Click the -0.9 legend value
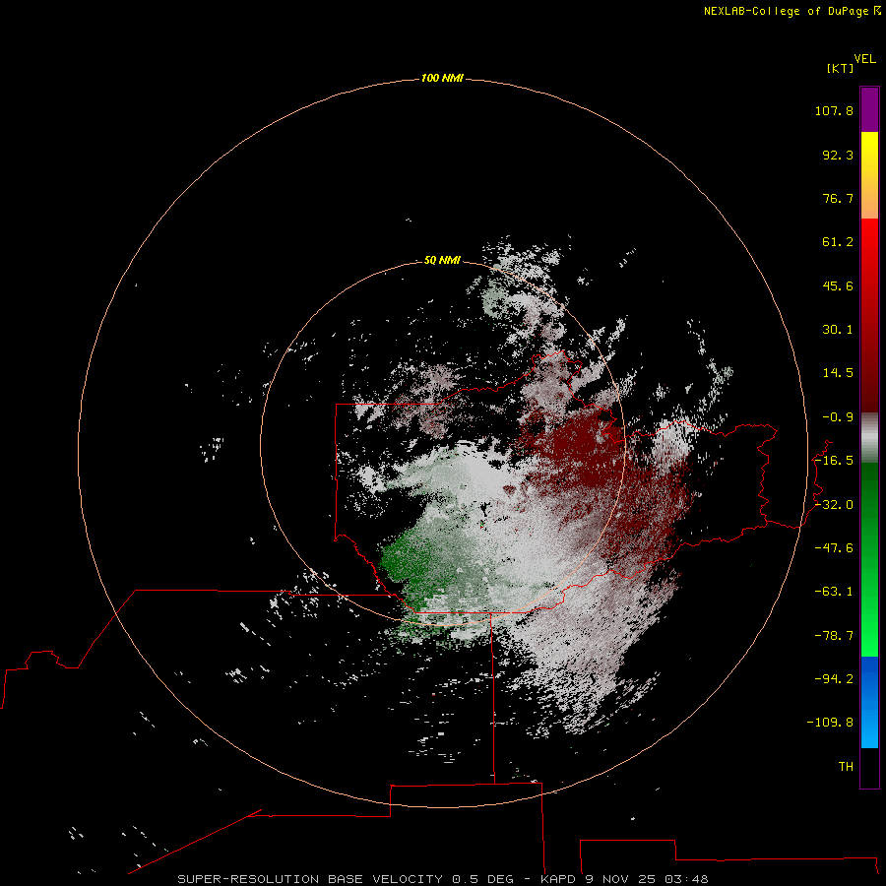Viewport: 886px width, 886px height. [x=838, y=417]
